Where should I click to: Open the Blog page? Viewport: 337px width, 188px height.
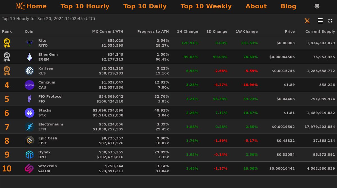point(288,6)
